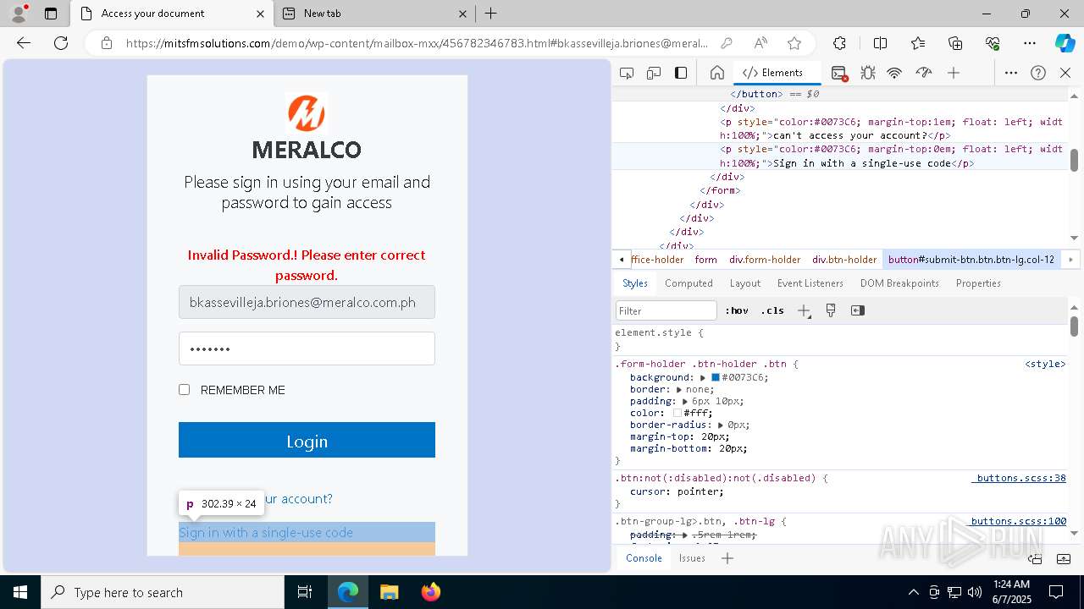Image resolution: width=1084 pixels, height=609 pixels.
Task: Open the Console tool with error badge
Action: (x=839, y=73)
